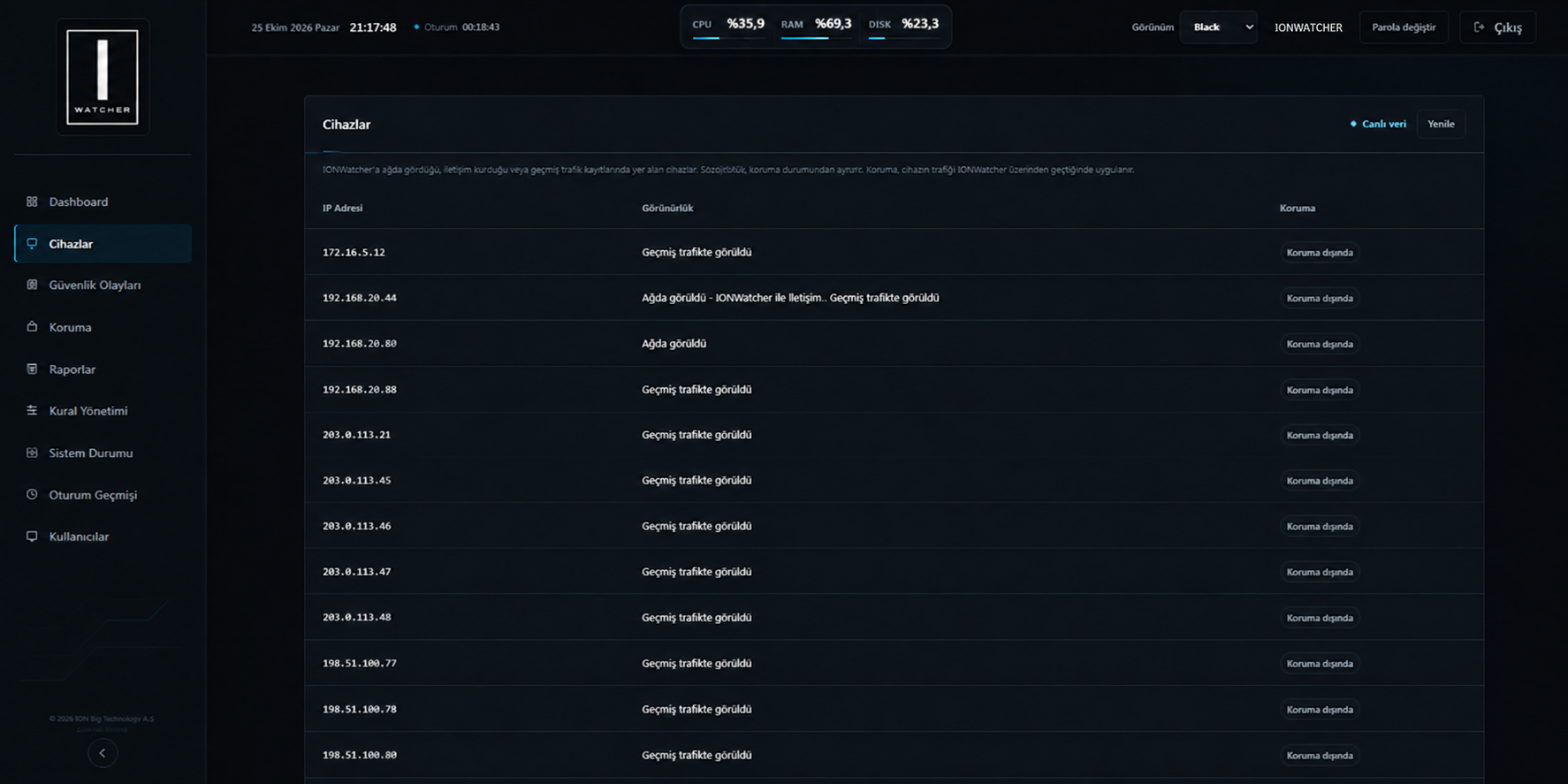The image size is (1568, 784).
Task: Click the Cihazlar panel heading
Action: [x=346, y=125]
